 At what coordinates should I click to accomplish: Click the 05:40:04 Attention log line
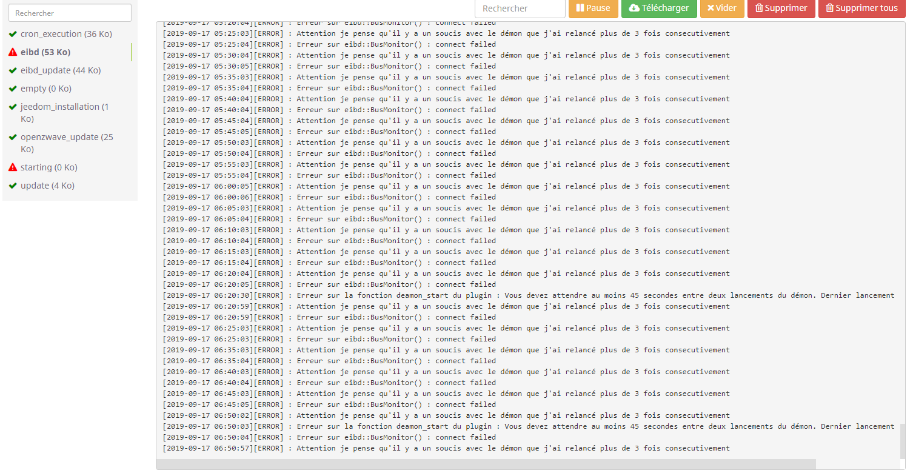pyautogui.click(x=446, y=99)
